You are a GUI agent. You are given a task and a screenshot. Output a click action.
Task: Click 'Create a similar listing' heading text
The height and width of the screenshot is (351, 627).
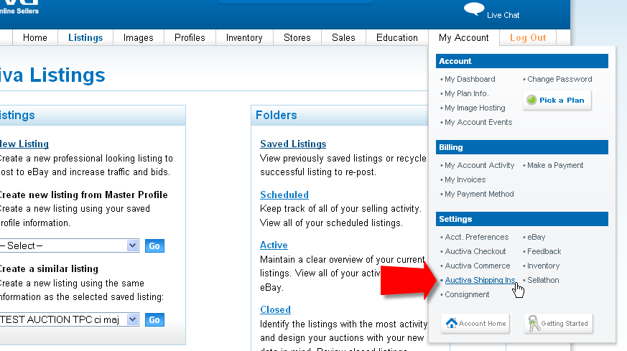tap(49, 268)
